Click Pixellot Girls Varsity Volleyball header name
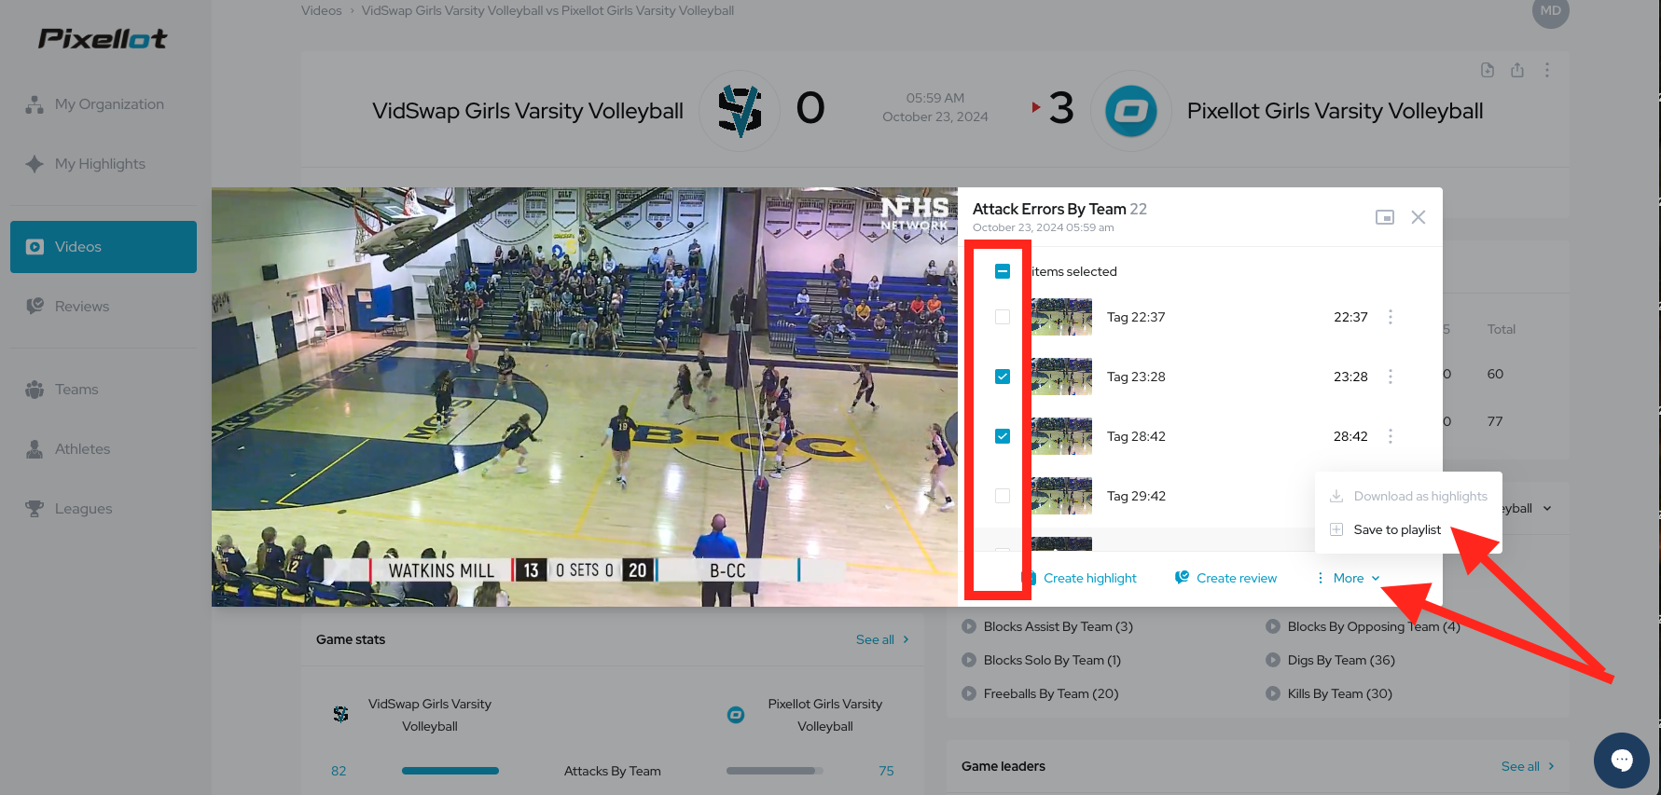 click(x=1335, y=111)
